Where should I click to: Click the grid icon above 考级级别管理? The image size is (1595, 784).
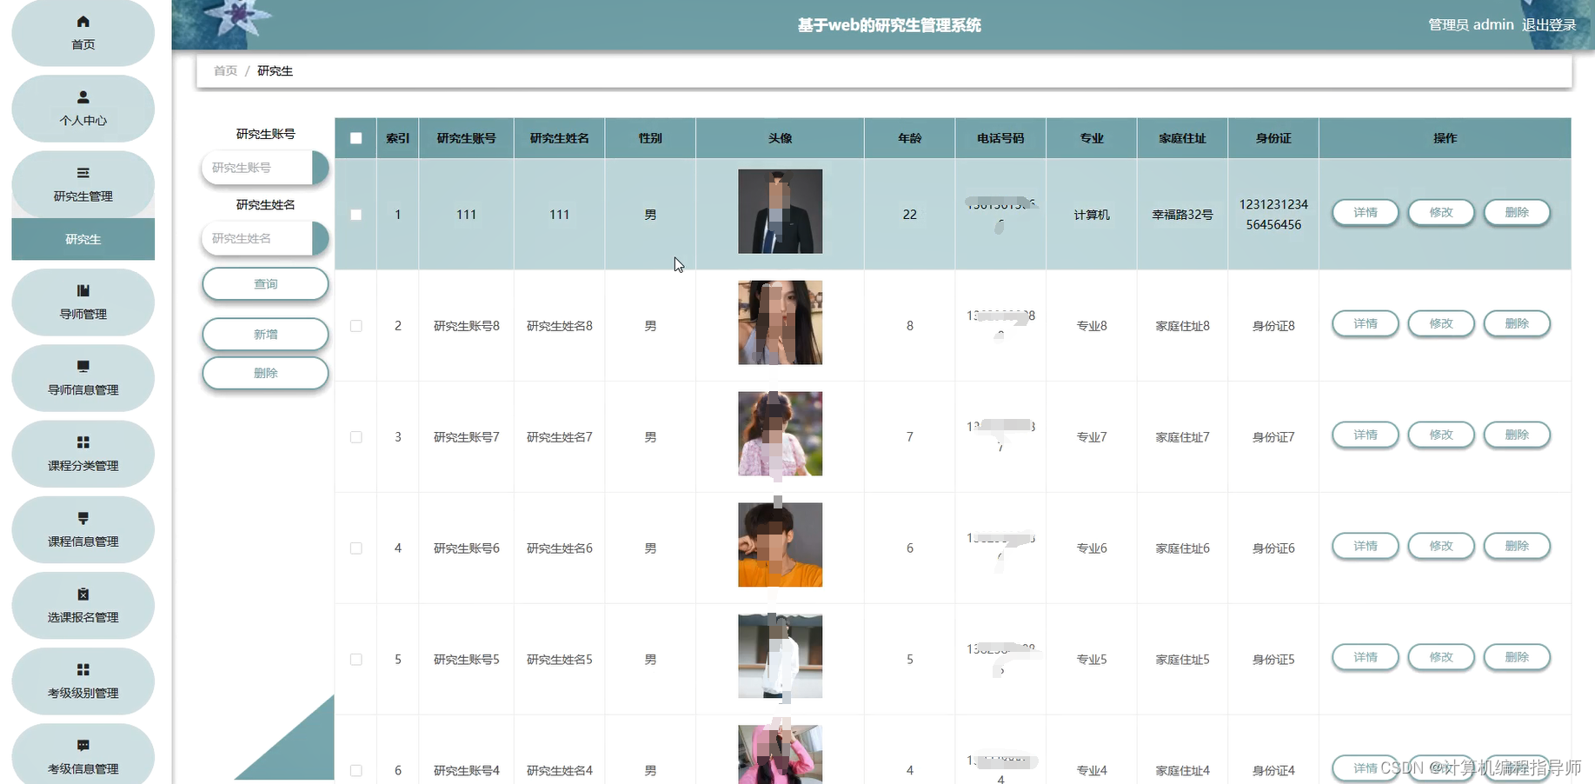83,669
